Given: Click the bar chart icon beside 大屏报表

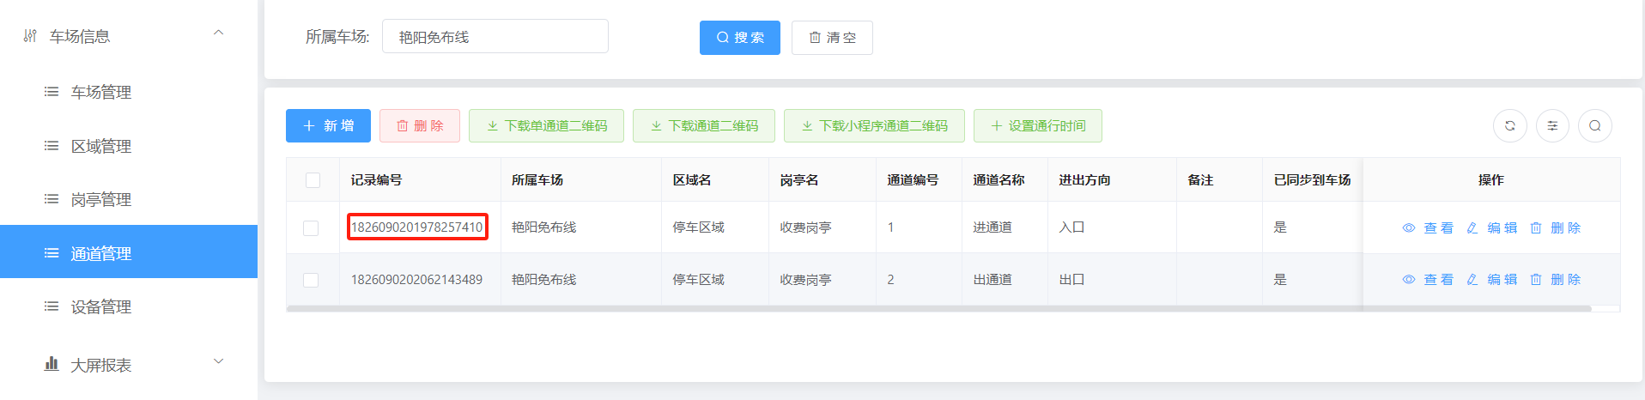Looking at the screenshot, I should (52, 364).
